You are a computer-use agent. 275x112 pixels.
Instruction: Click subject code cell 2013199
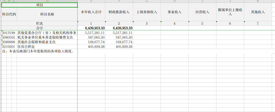(x=9, y=33)
